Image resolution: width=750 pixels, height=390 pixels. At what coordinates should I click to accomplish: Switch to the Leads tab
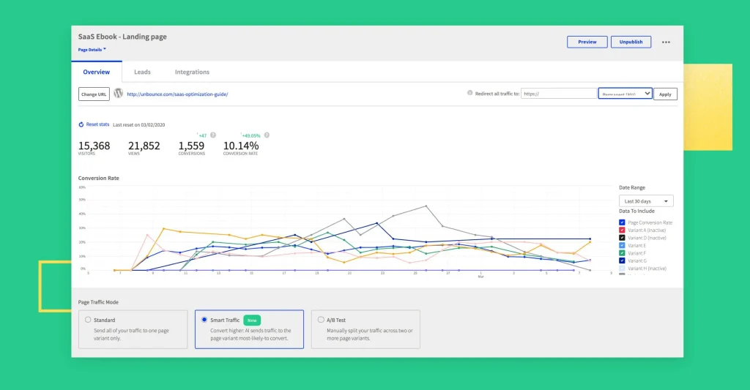point(142,72)
